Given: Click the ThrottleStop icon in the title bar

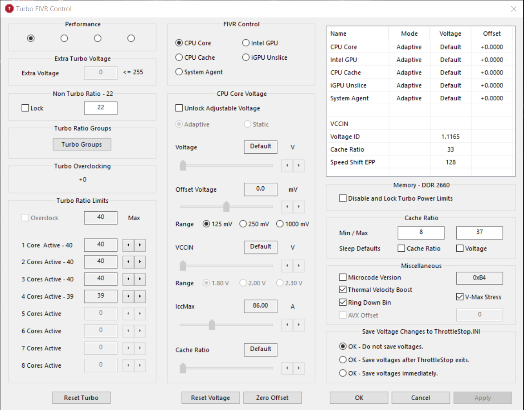Looking at the screenshot, I should pos(9,8).
